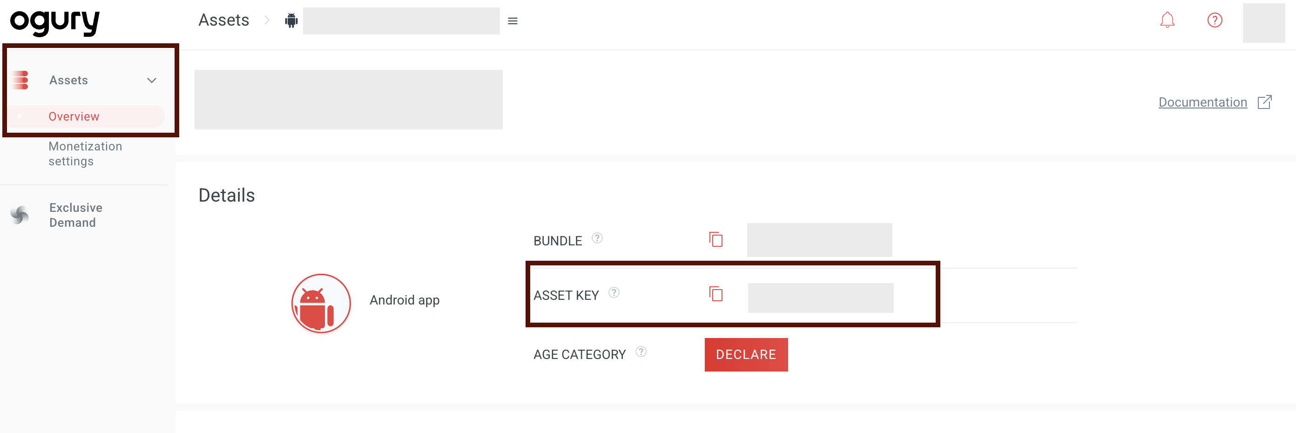Click the Age Category tooltip help circle

click(x=641, y=352)
